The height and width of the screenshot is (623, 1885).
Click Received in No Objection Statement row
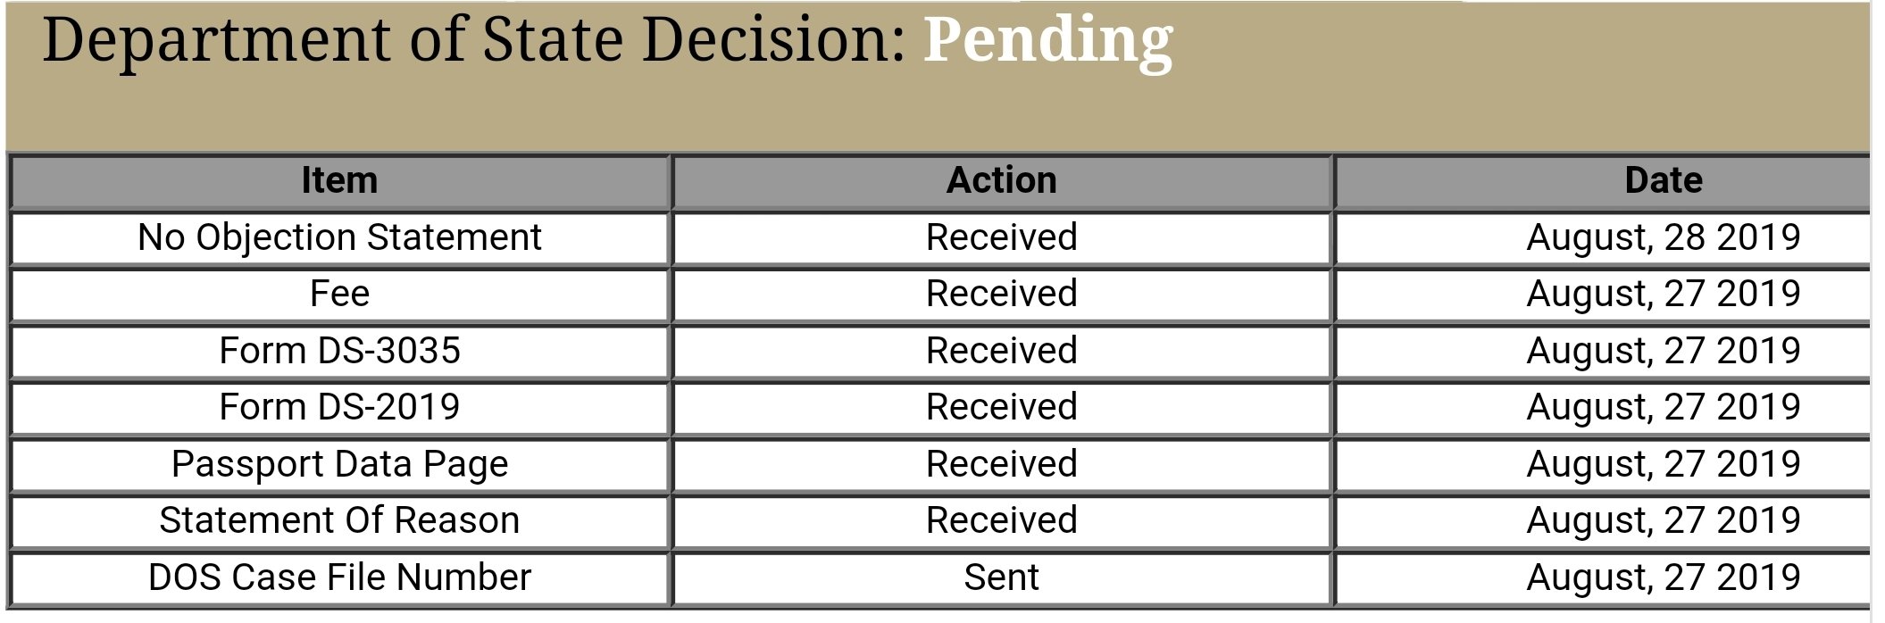click(x=1002, y=238)
